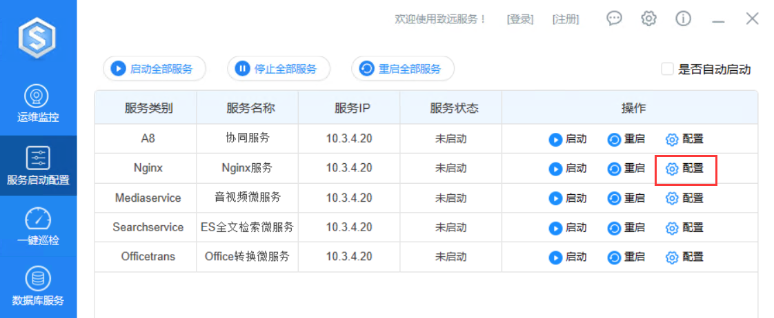This screenshot has width=774, height=318.
Task: Click the 启动全部服务 button
Action: [155, 69]
